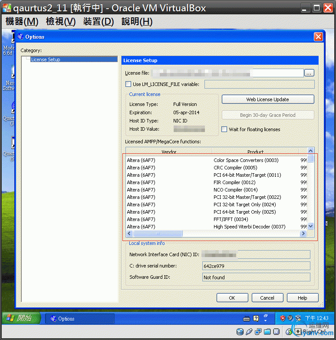Open the 檢視(V) menu
This screenshot has width=336, height=340.
pos(61,21)
